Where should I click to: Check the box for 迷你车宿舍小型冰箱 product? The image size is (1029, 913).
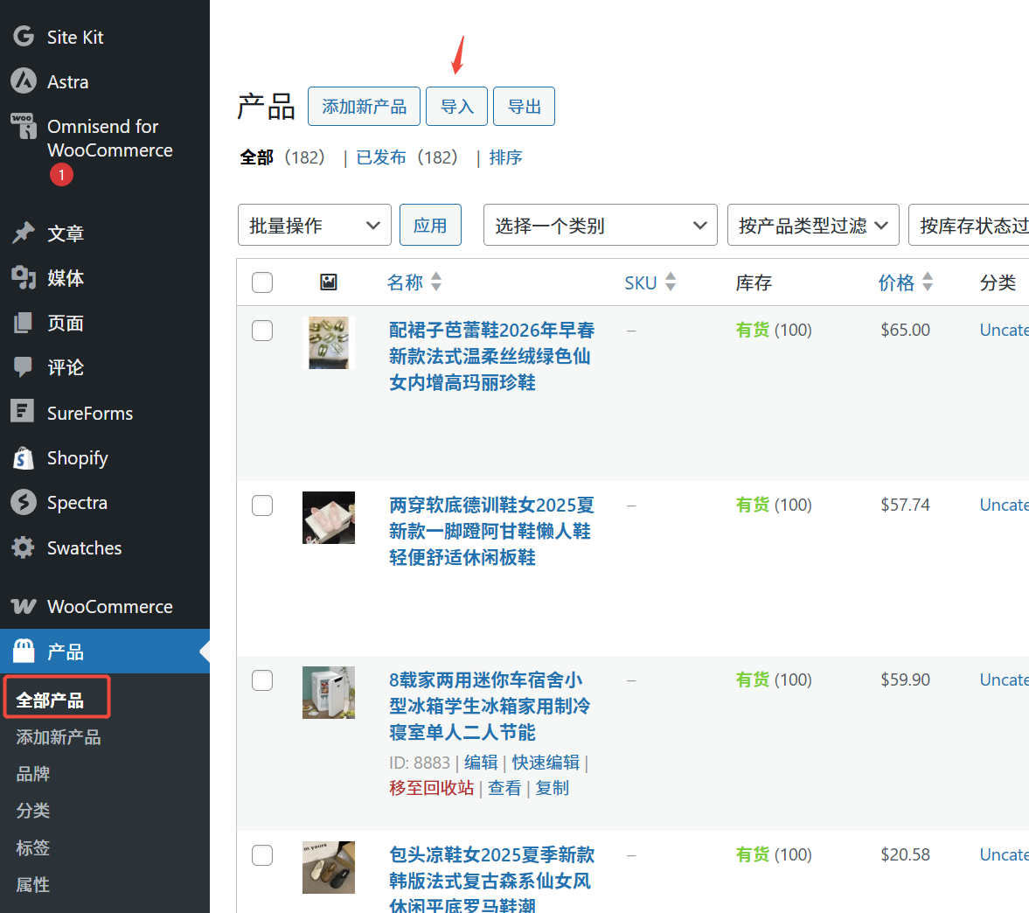point(262,680)
